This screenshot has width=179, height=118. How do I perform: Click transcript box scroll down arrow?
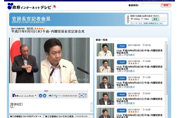pos(92,111)
